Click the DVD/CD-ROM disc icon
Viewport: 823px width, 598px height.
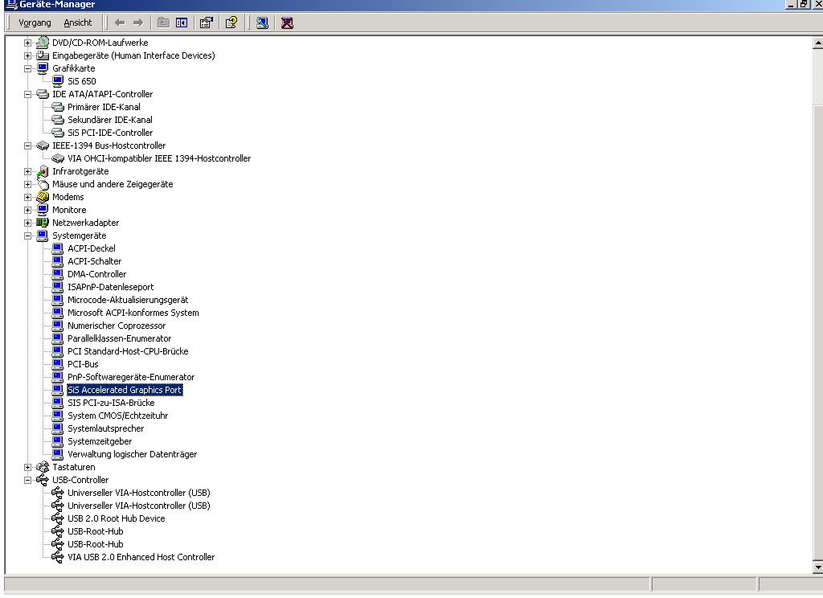tap(43, 43)
